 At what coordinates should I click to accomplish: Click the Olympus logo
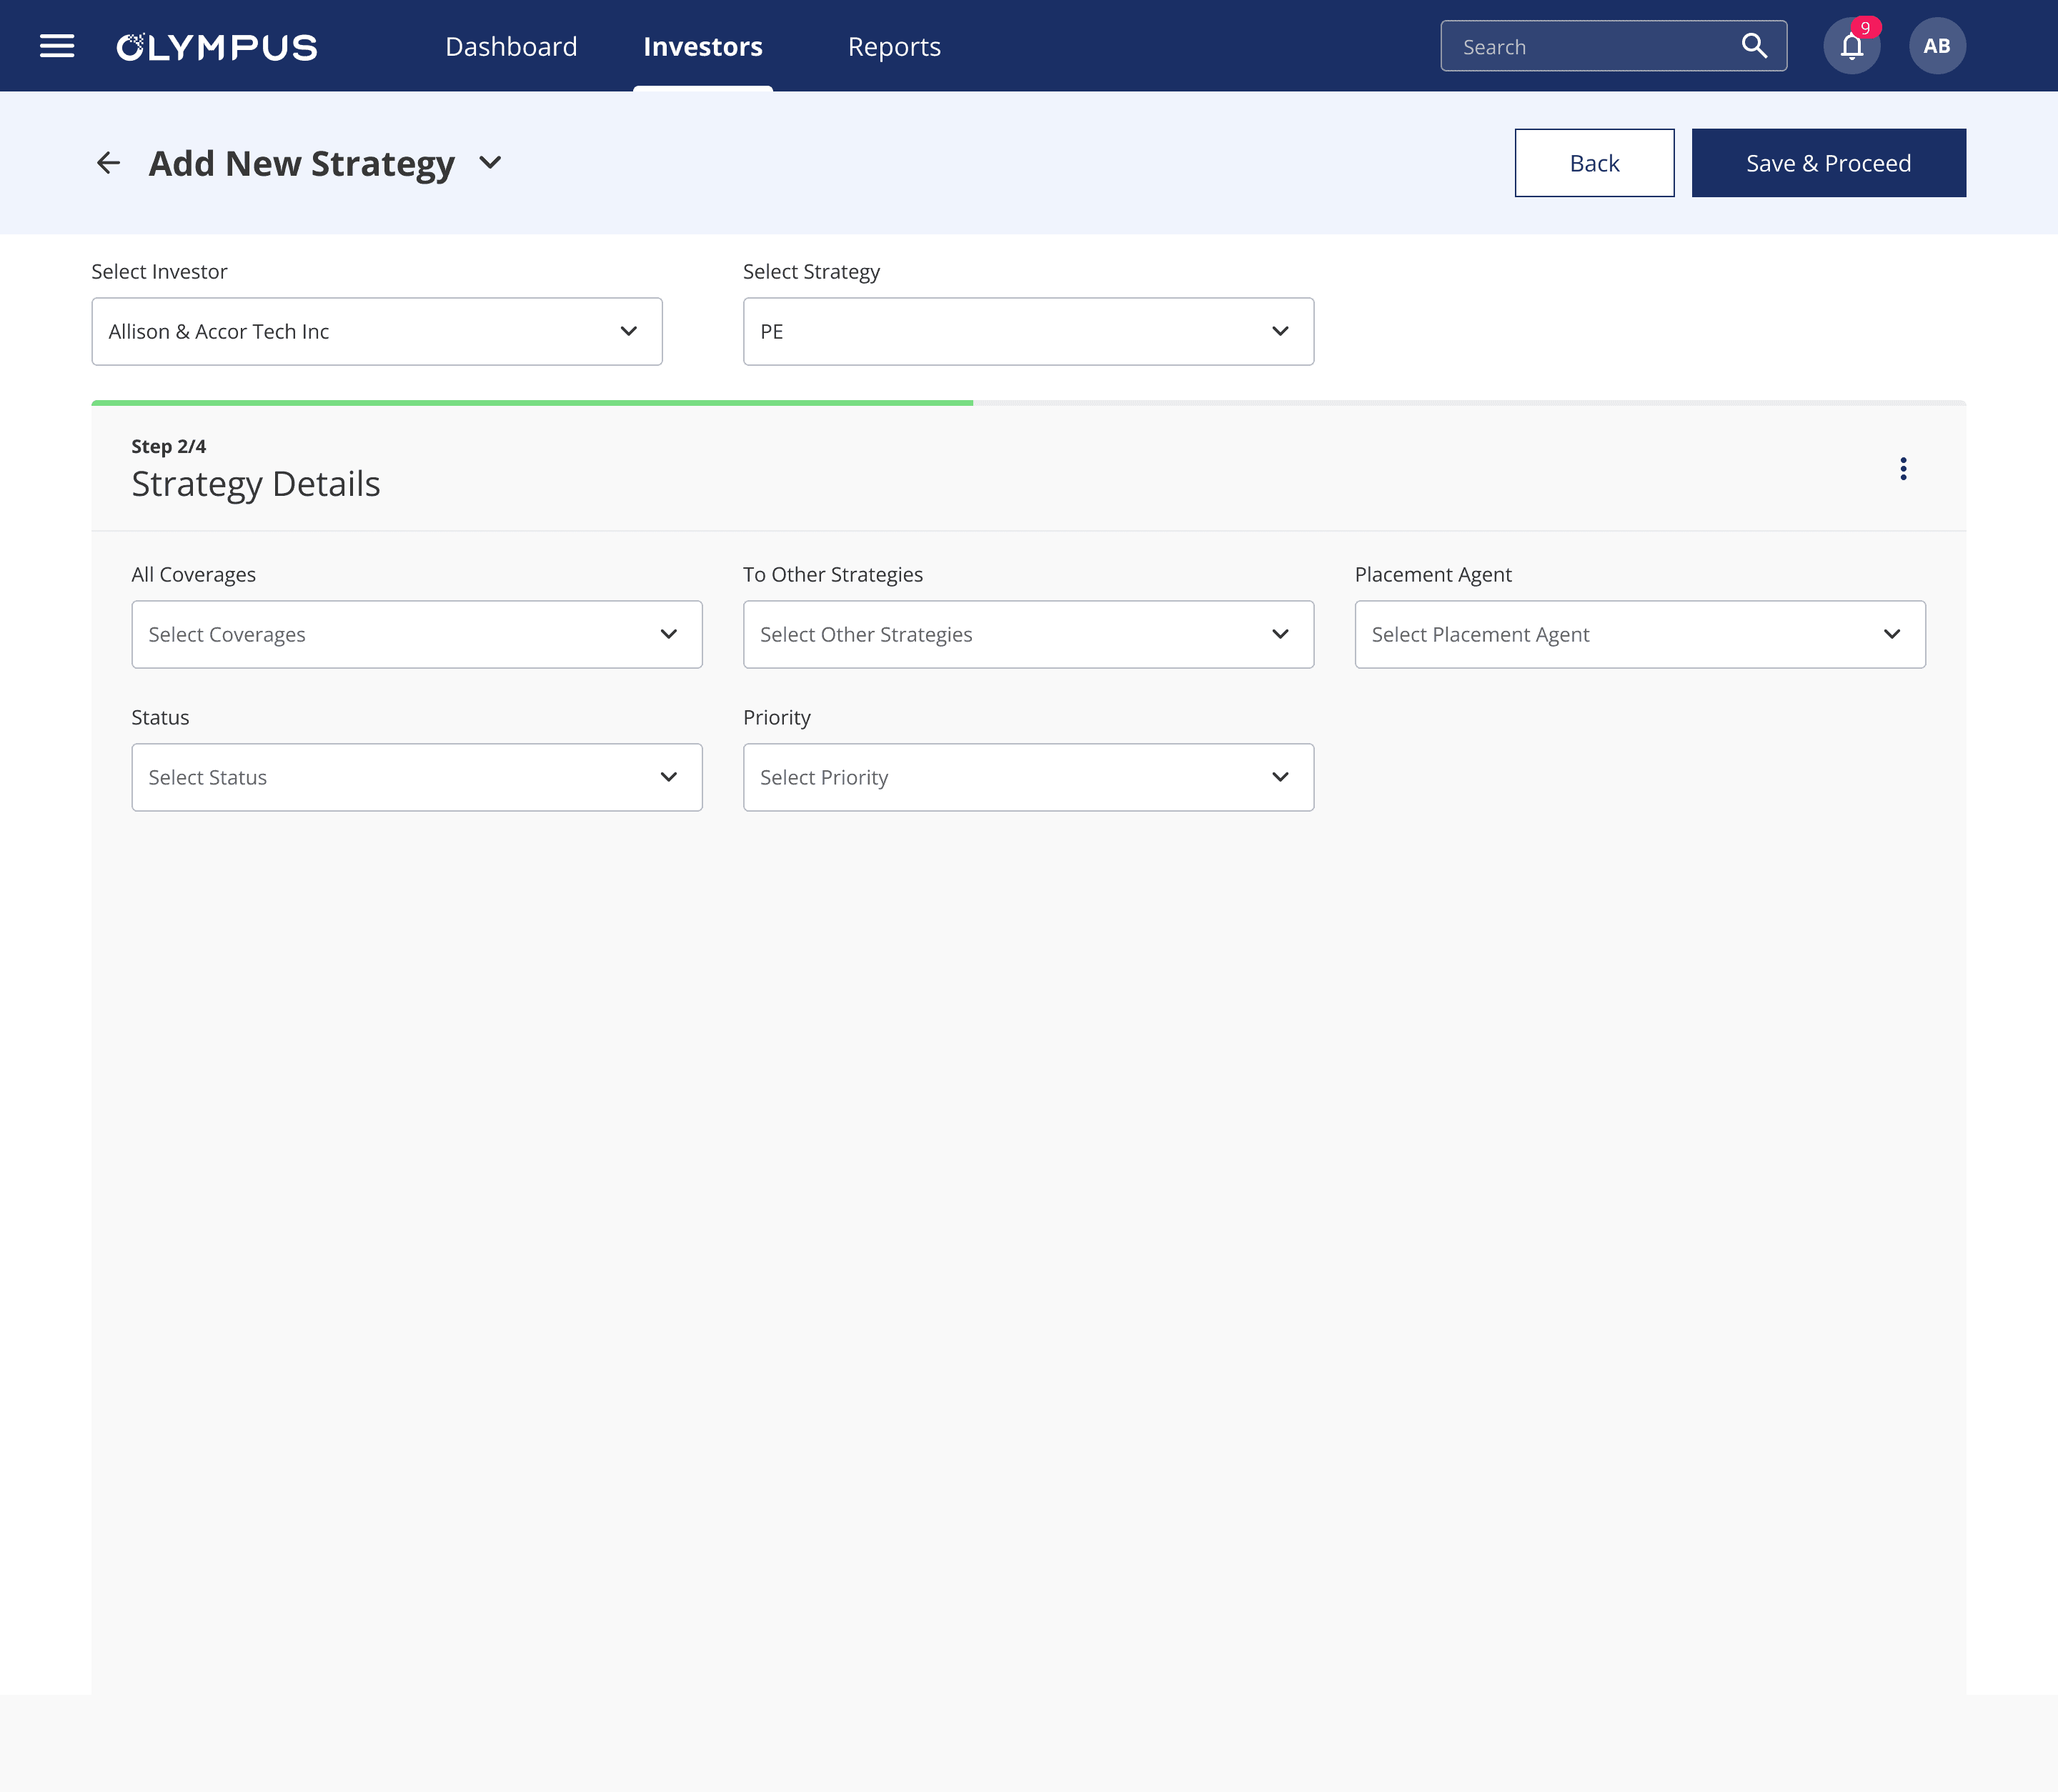click(x=217, y=47)
